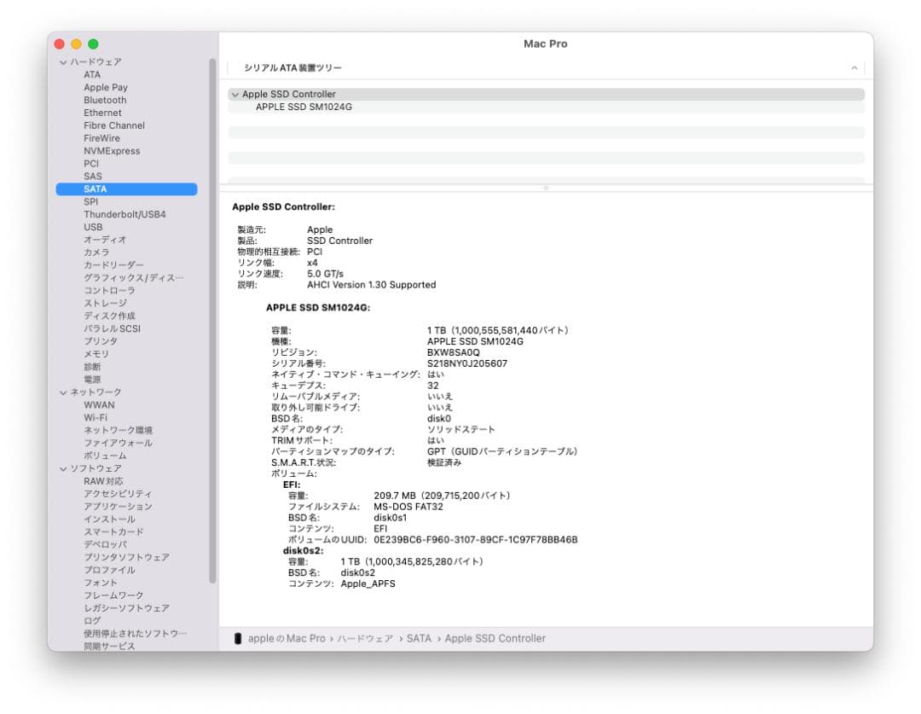Screen dimensions: 921x714
Task: Collapse the Apple SSD Controller device tree
Action: (235, 94)
